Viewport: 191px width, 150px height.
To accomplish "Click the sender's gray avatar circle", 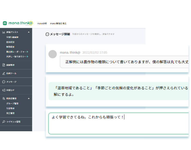I will click(x=53, y=54).
